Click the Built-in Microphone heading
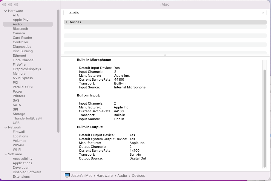The image size is (271, 181). click(94, 60)
